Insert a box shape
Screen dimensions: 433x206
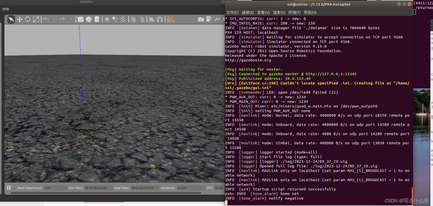(81, 19)
